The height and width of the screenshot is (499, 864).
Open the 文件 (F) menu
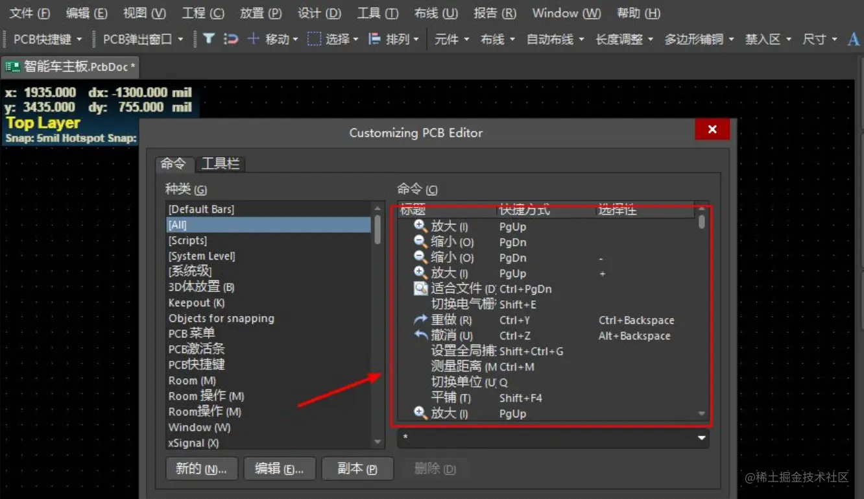point(30,13)
